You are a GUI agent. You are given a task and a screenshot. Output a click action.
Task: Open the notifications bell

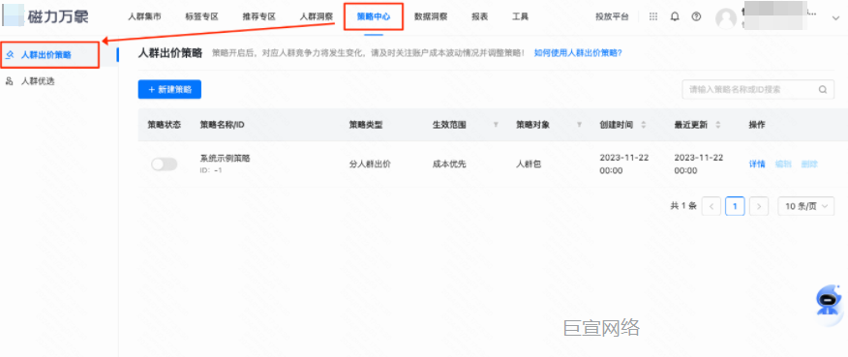tap(675, 16)
